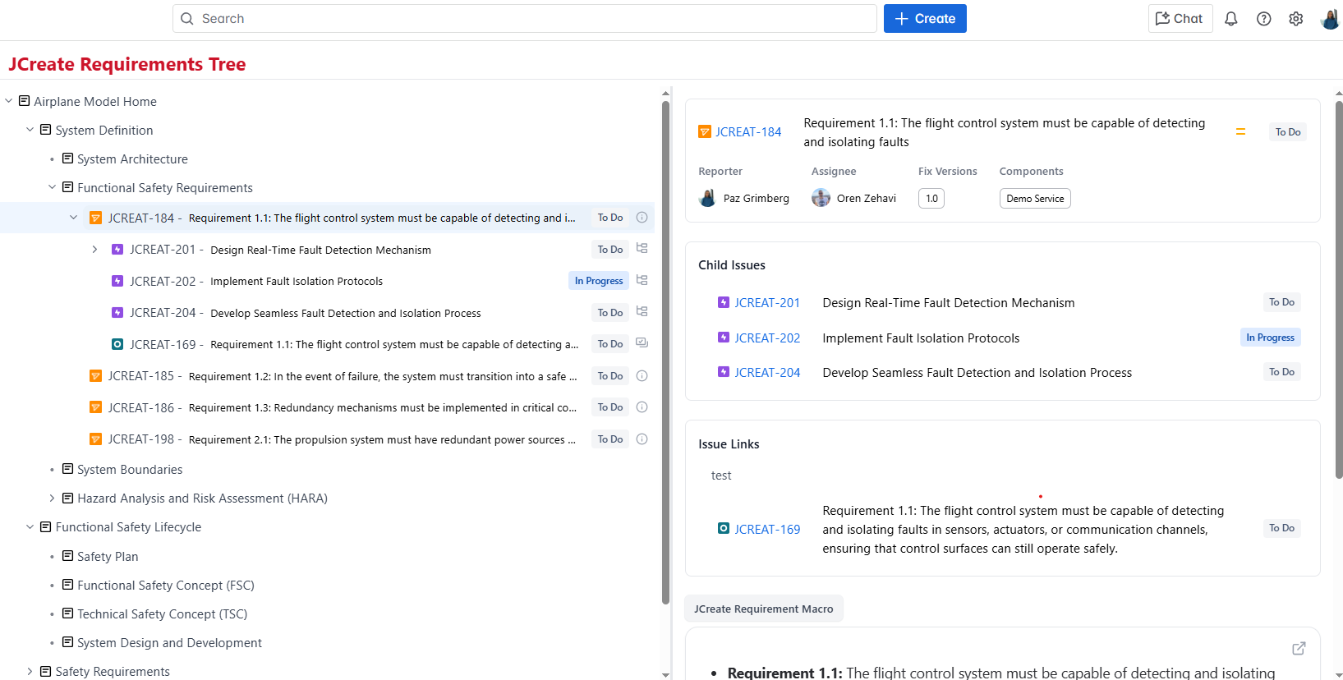1343x680 pixels.
Task: Click the medium priority icon in detail header
Action: coord(1240,131)
